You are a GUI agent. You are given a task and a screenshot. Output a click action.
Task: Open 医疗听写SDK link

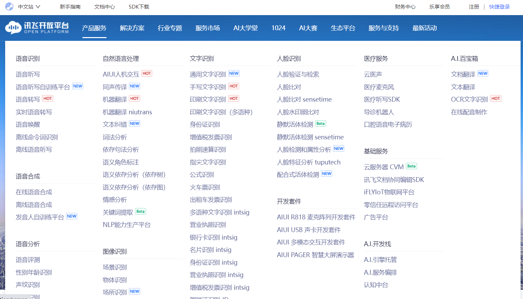point(382,99)
